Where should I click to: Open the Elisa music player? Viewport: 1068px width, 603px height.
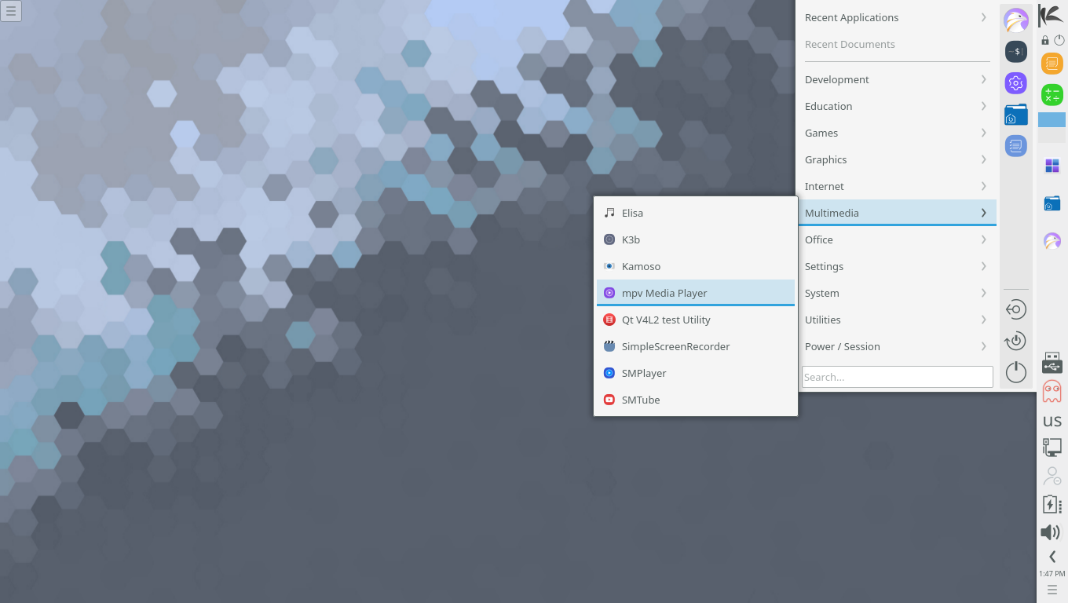tap(696, 213)
